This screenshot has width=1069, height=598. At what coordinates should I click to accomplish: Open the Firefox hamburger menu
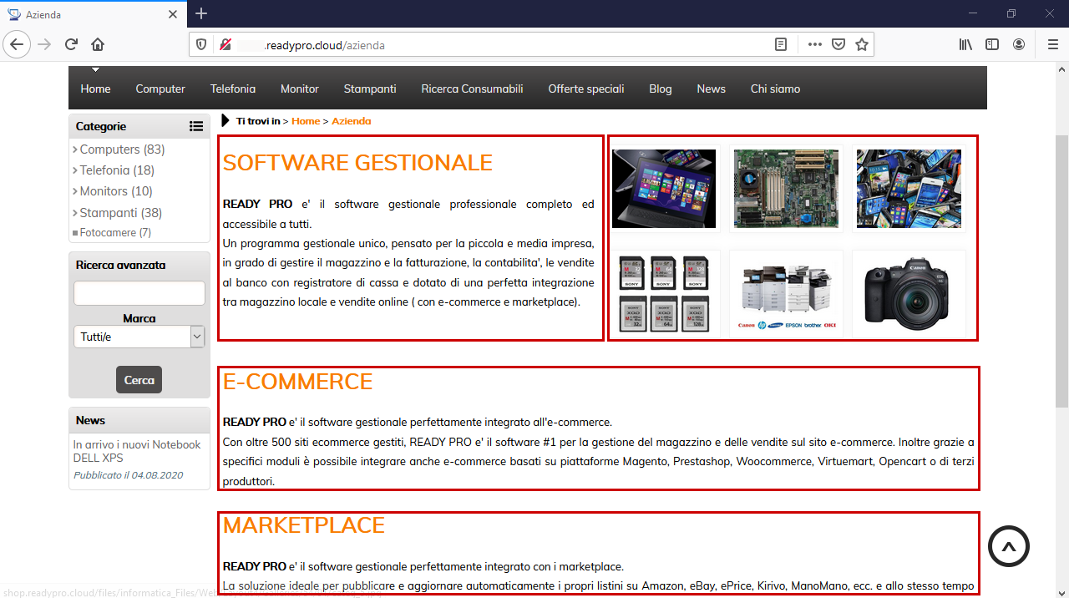(x=1052, y=44)
